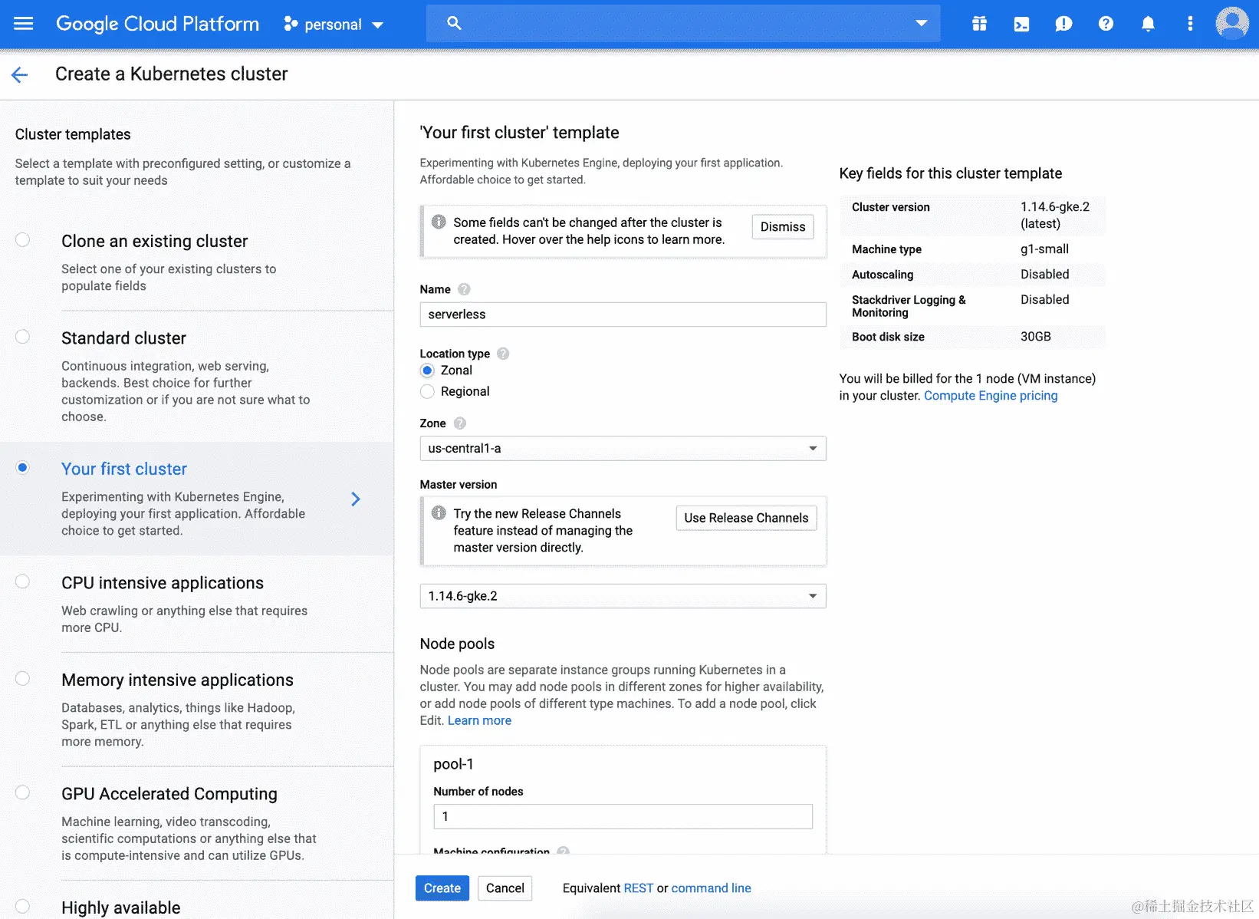Image resolution: width=1259 pixels, height=919 pixels.
Task: Expand the search bar dropdown arrow
Action: [x=922, y=24]
